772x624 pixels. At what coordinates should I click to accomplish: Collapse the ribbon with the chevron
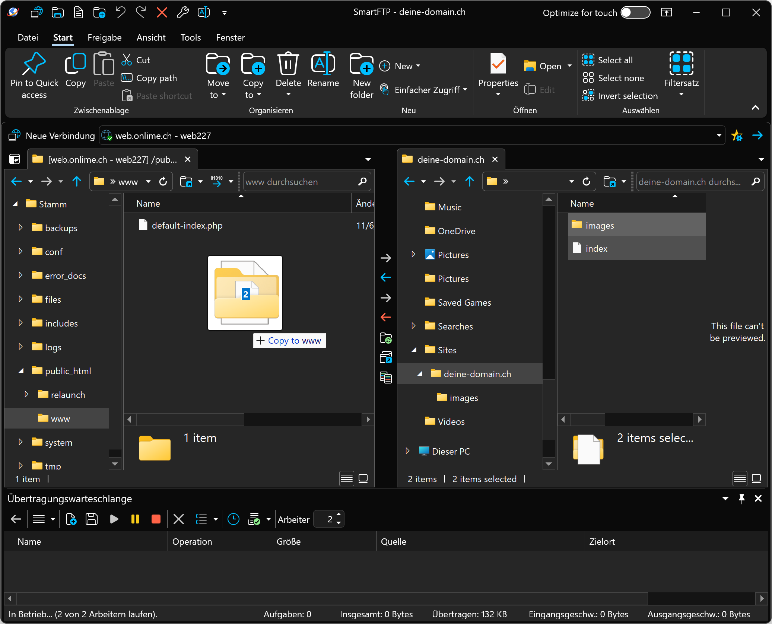point(755,108)
